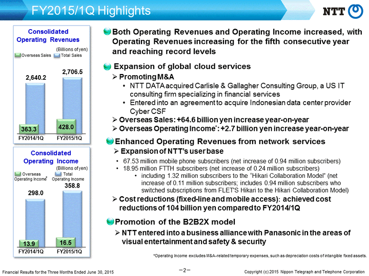Image resolution: width=369 pixels, height=276 pixels.
Task: Click the FY2014/1Q label under income chart
Action: coord(31,251)
